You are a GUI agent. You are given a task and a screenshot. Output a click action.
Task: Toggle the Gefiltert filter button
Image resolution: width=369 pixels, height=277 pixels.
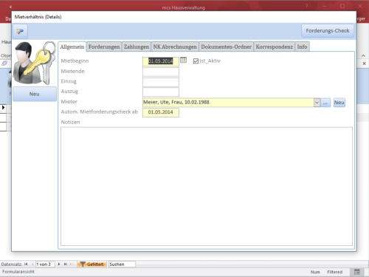92,264
